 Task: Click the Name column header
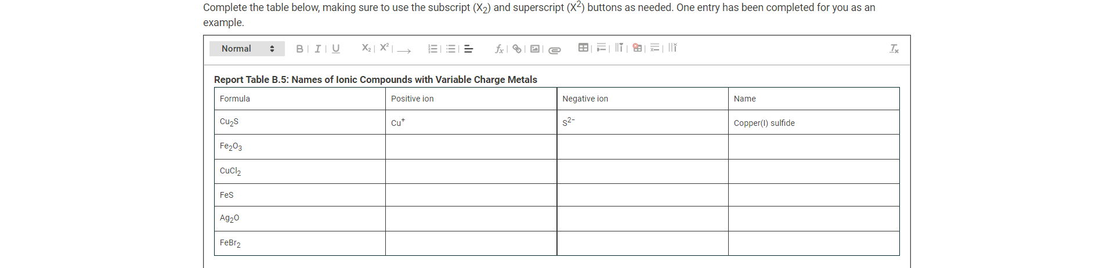point(814,99)
